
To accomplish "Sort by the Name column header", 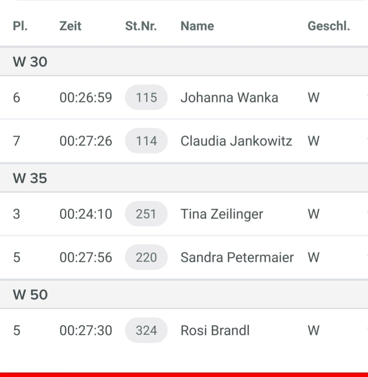I will click(x=197, y=26).
